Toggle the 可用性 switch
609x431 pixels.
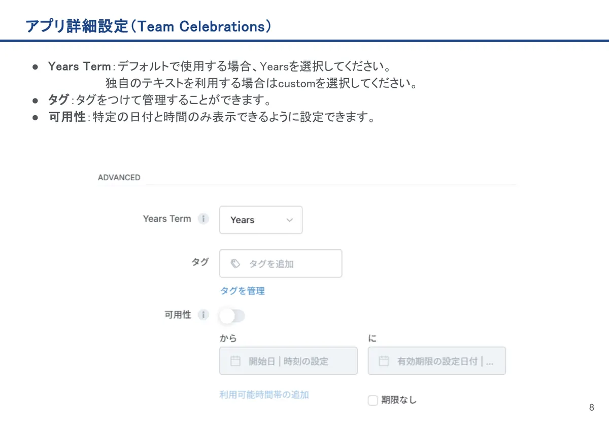pyautogui.click(x=232, y=316)
